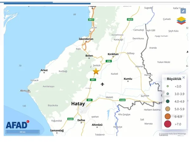190x149 pixels.
Task: Click the Belen town label
Action: 89,56
